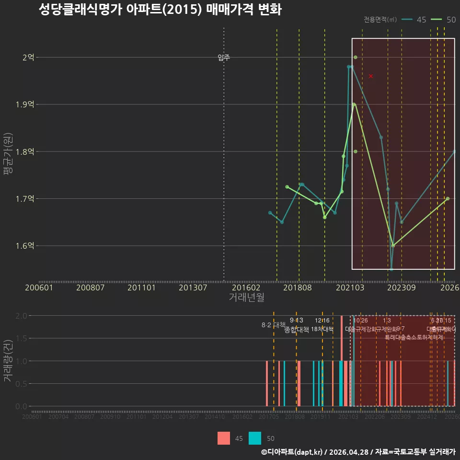460x460 pixels.
Task: Click the 1.0 volume axis label
Action: coord(21,361)
